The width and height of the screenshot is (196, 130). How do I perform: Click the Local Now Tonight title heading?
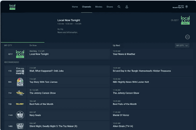pyautogui.click(x=69, y=20)
